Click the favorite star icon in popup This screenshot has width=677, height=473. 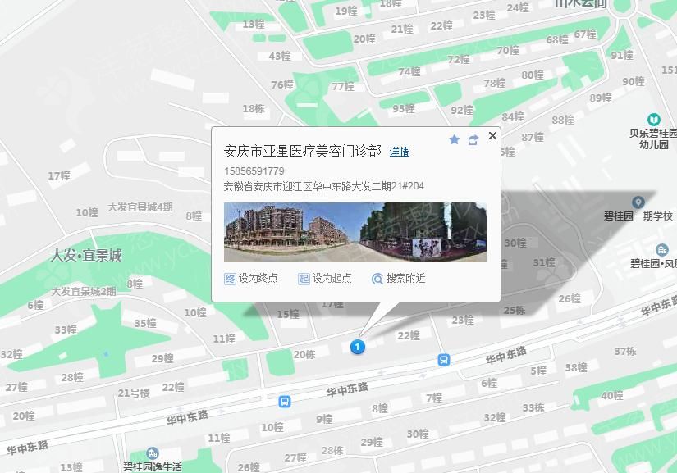tap(455, 139)
